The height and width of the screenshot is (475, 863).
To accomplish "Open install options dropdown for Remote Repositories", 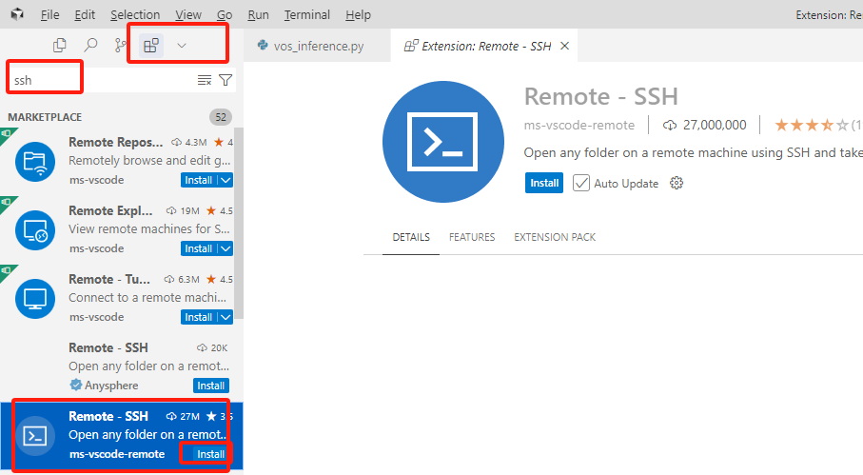I will click(226, 180).
